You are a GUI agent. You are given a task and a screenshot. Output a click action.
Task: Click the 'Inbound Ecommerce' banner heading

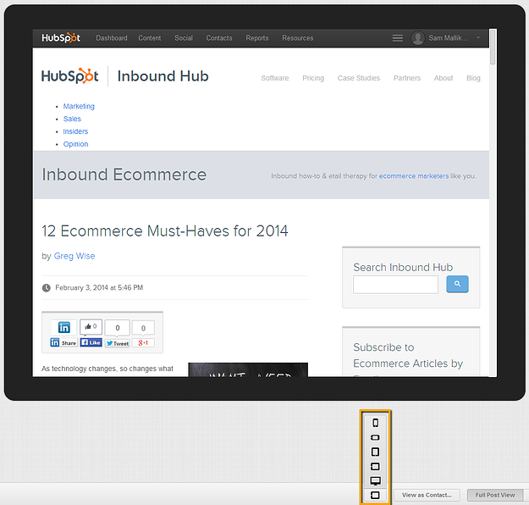tap(124, 175)
